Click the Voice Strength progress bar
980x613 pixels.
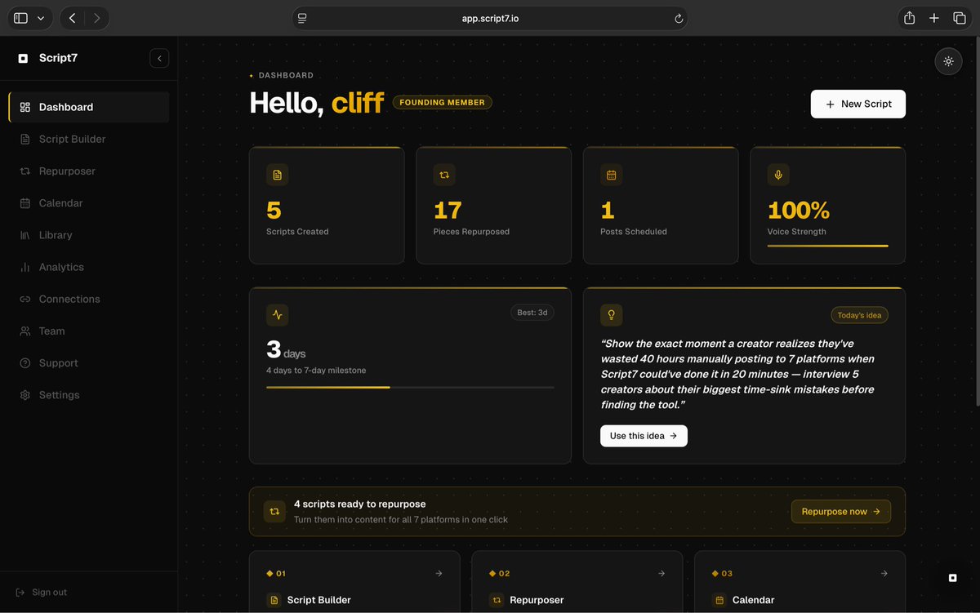point(827,246)
